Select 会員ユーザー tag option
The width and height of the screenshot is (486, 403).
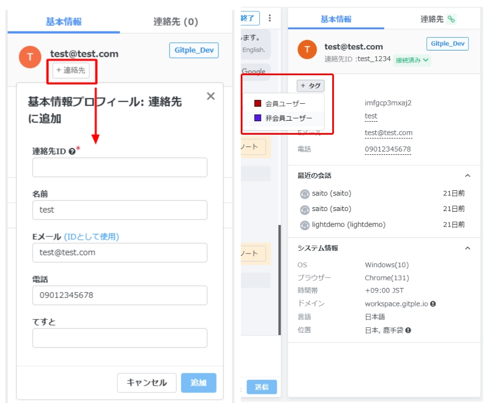pos(283,103)
